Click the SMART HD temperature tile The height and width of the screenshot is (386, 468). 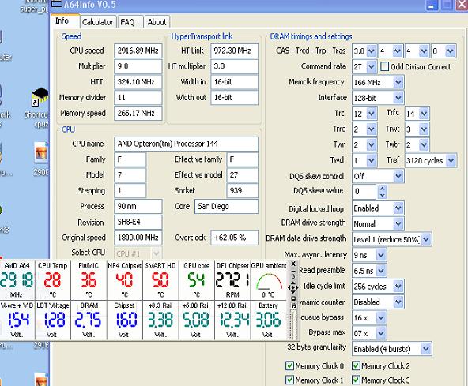[160, 279]
